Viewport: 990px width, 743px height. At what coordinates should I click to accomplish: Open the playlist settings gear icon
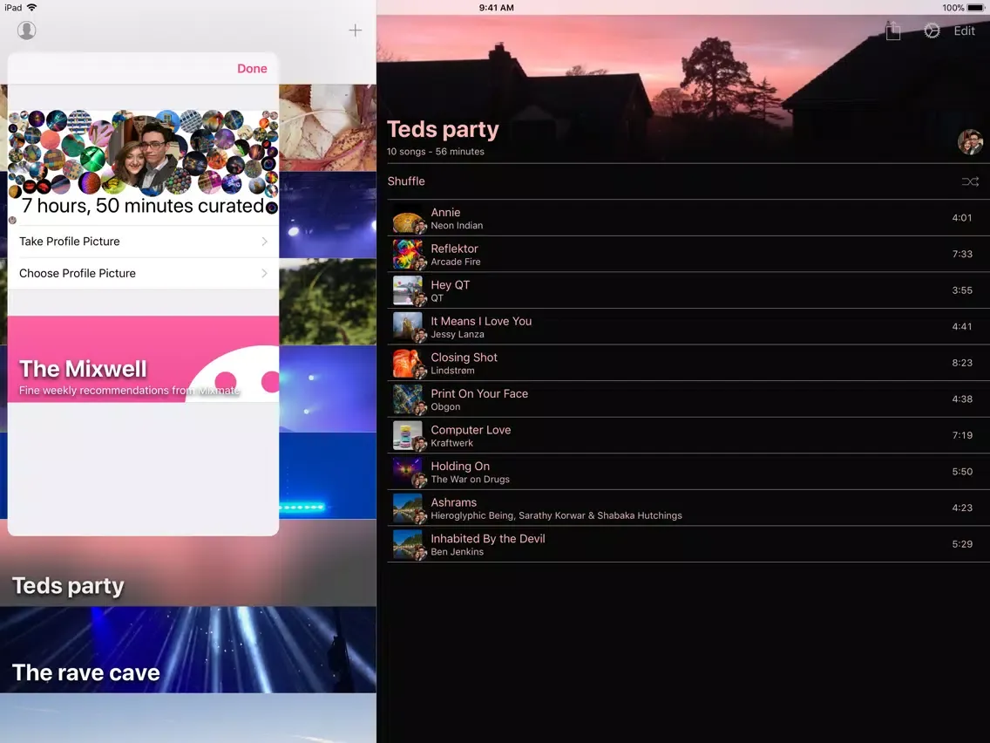(x=932, y=31)
